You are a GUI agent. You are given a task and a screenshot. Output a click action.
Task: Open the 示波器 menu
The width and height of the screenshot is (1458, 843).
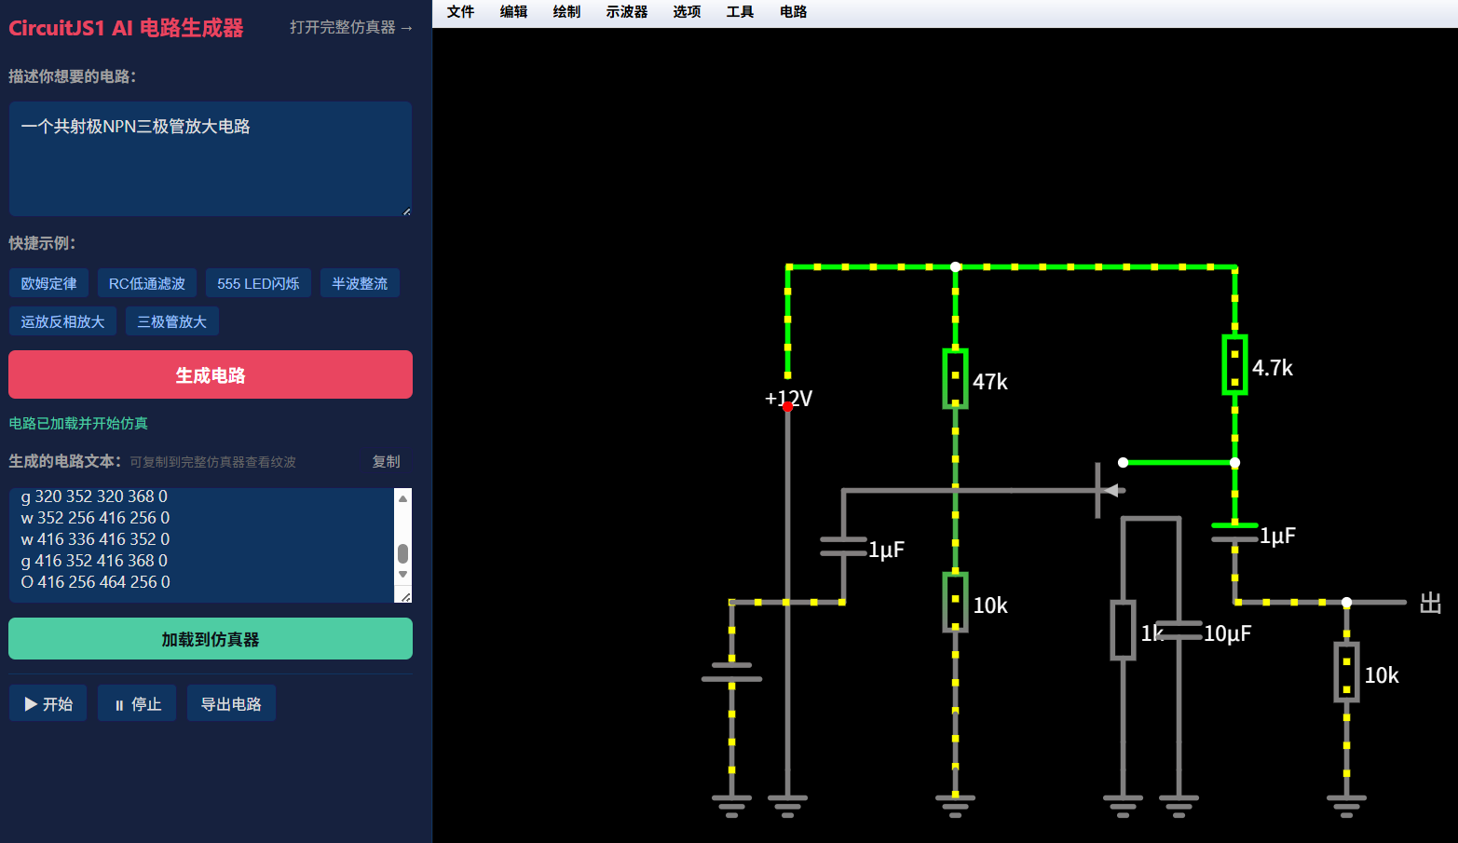pos(627,12)
